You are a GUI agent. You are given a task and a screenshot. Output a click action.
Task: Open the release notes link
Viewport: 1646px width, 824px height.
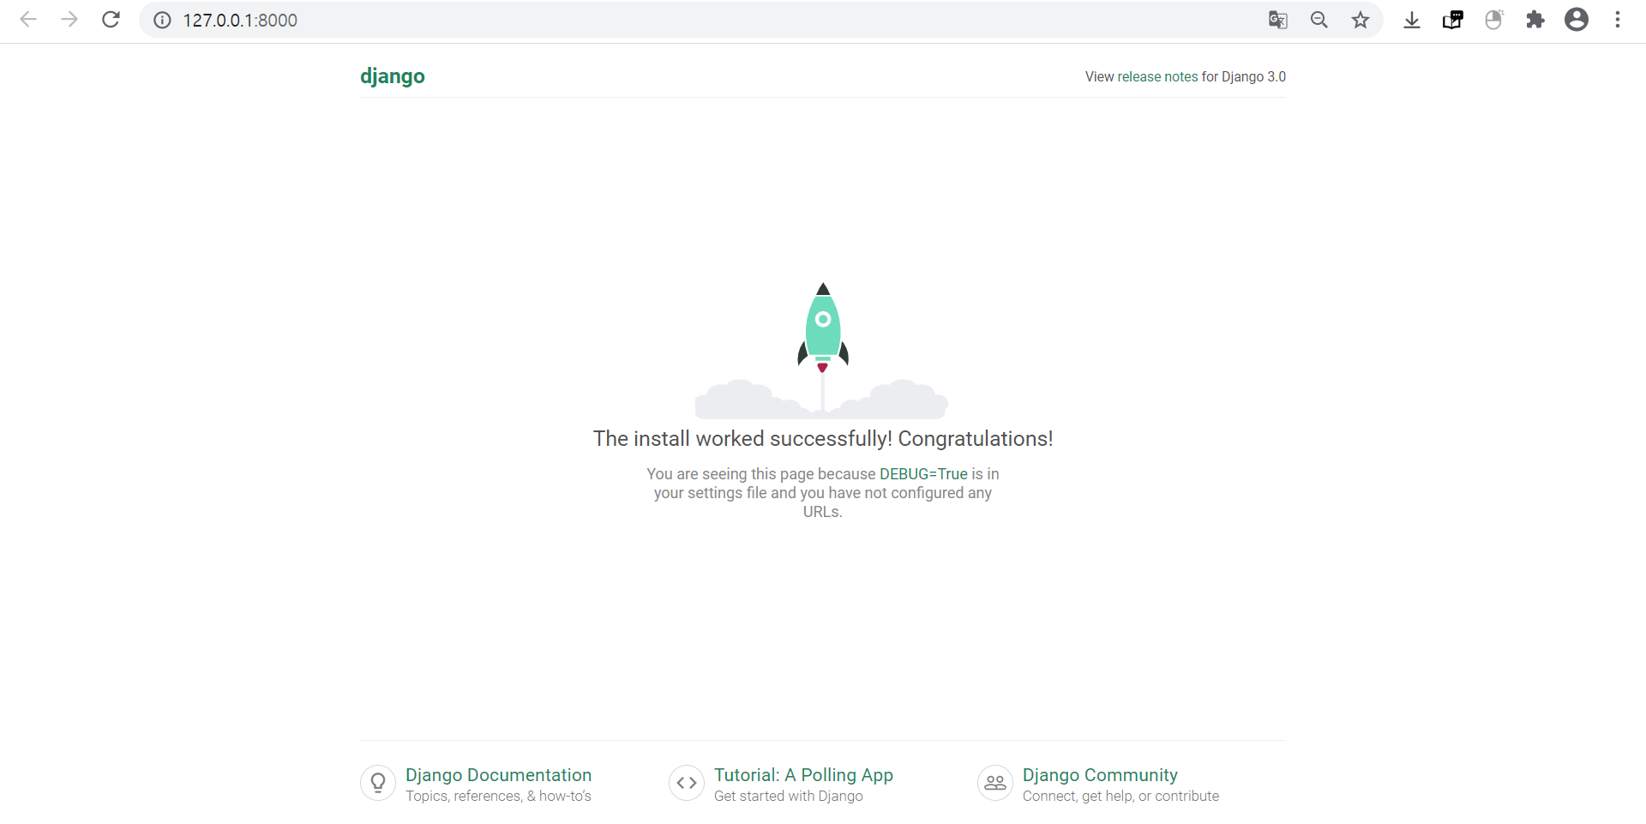pyautogui.click(x=1157, y=76)
